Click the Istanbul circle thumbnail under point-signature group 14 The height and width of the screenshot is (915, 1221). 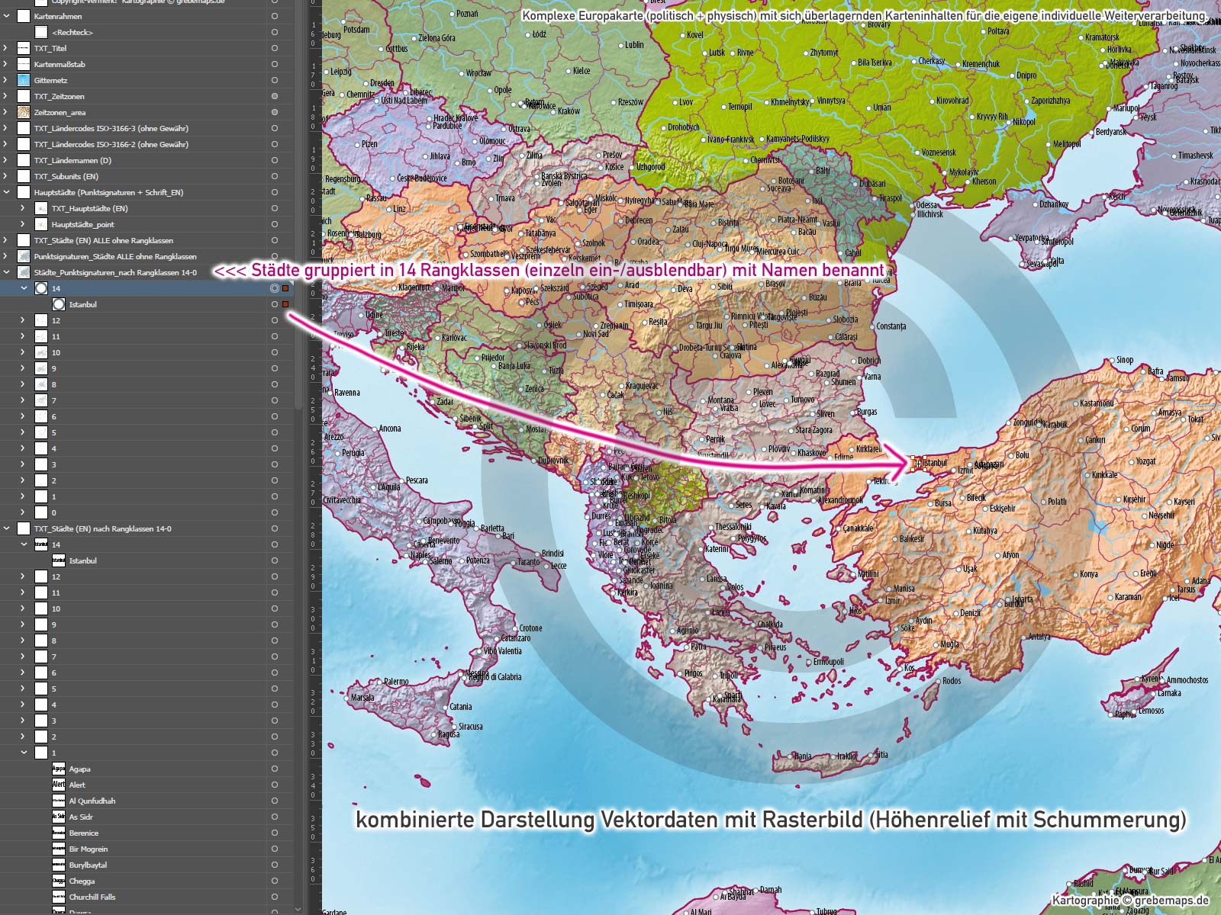(59, 304)
